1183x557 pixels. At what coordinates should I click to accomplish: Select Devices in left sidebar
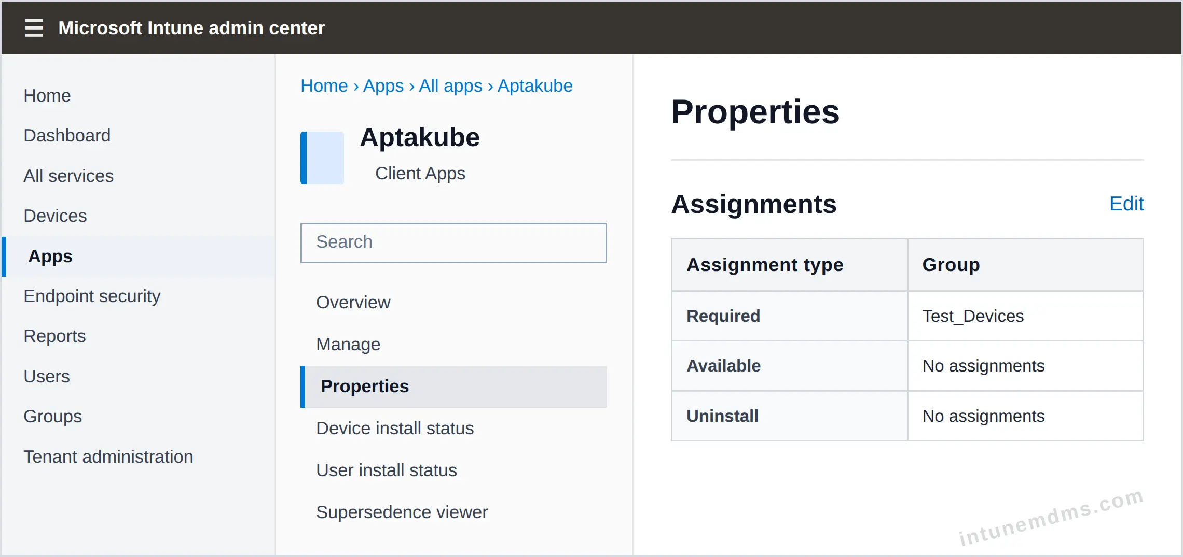coord(55,216)
